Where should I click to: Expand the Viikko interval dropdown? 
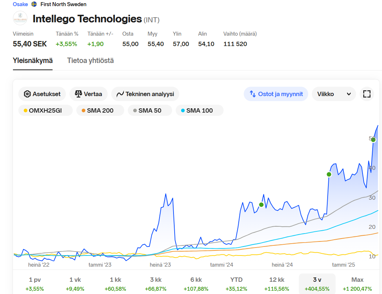(x=334, y=94)
